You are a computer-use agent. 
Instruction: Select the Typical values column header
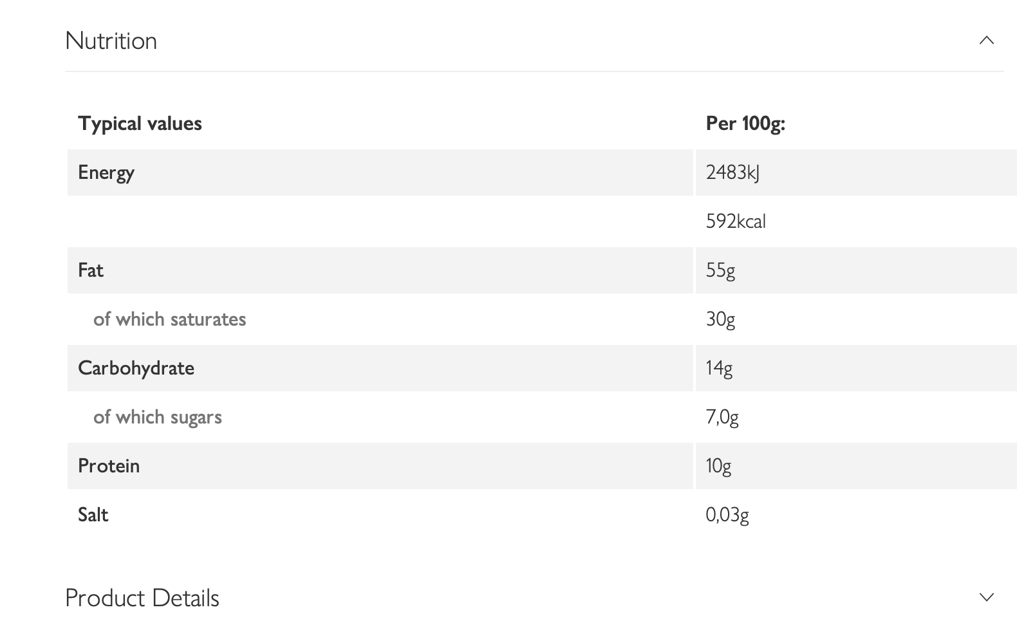pos(140,124)
